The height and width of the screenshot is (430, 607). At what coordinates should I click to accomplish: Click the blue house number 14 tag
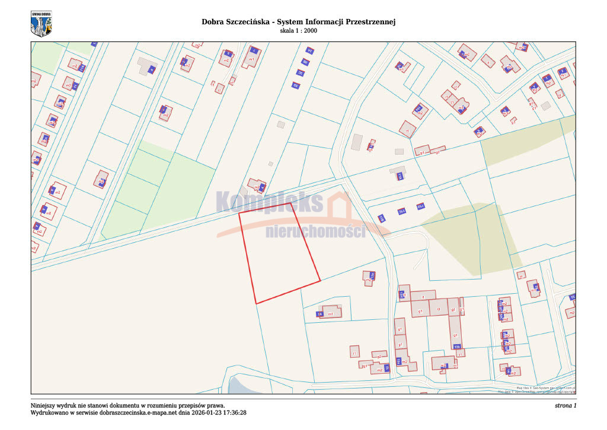[x=320, y=314]
